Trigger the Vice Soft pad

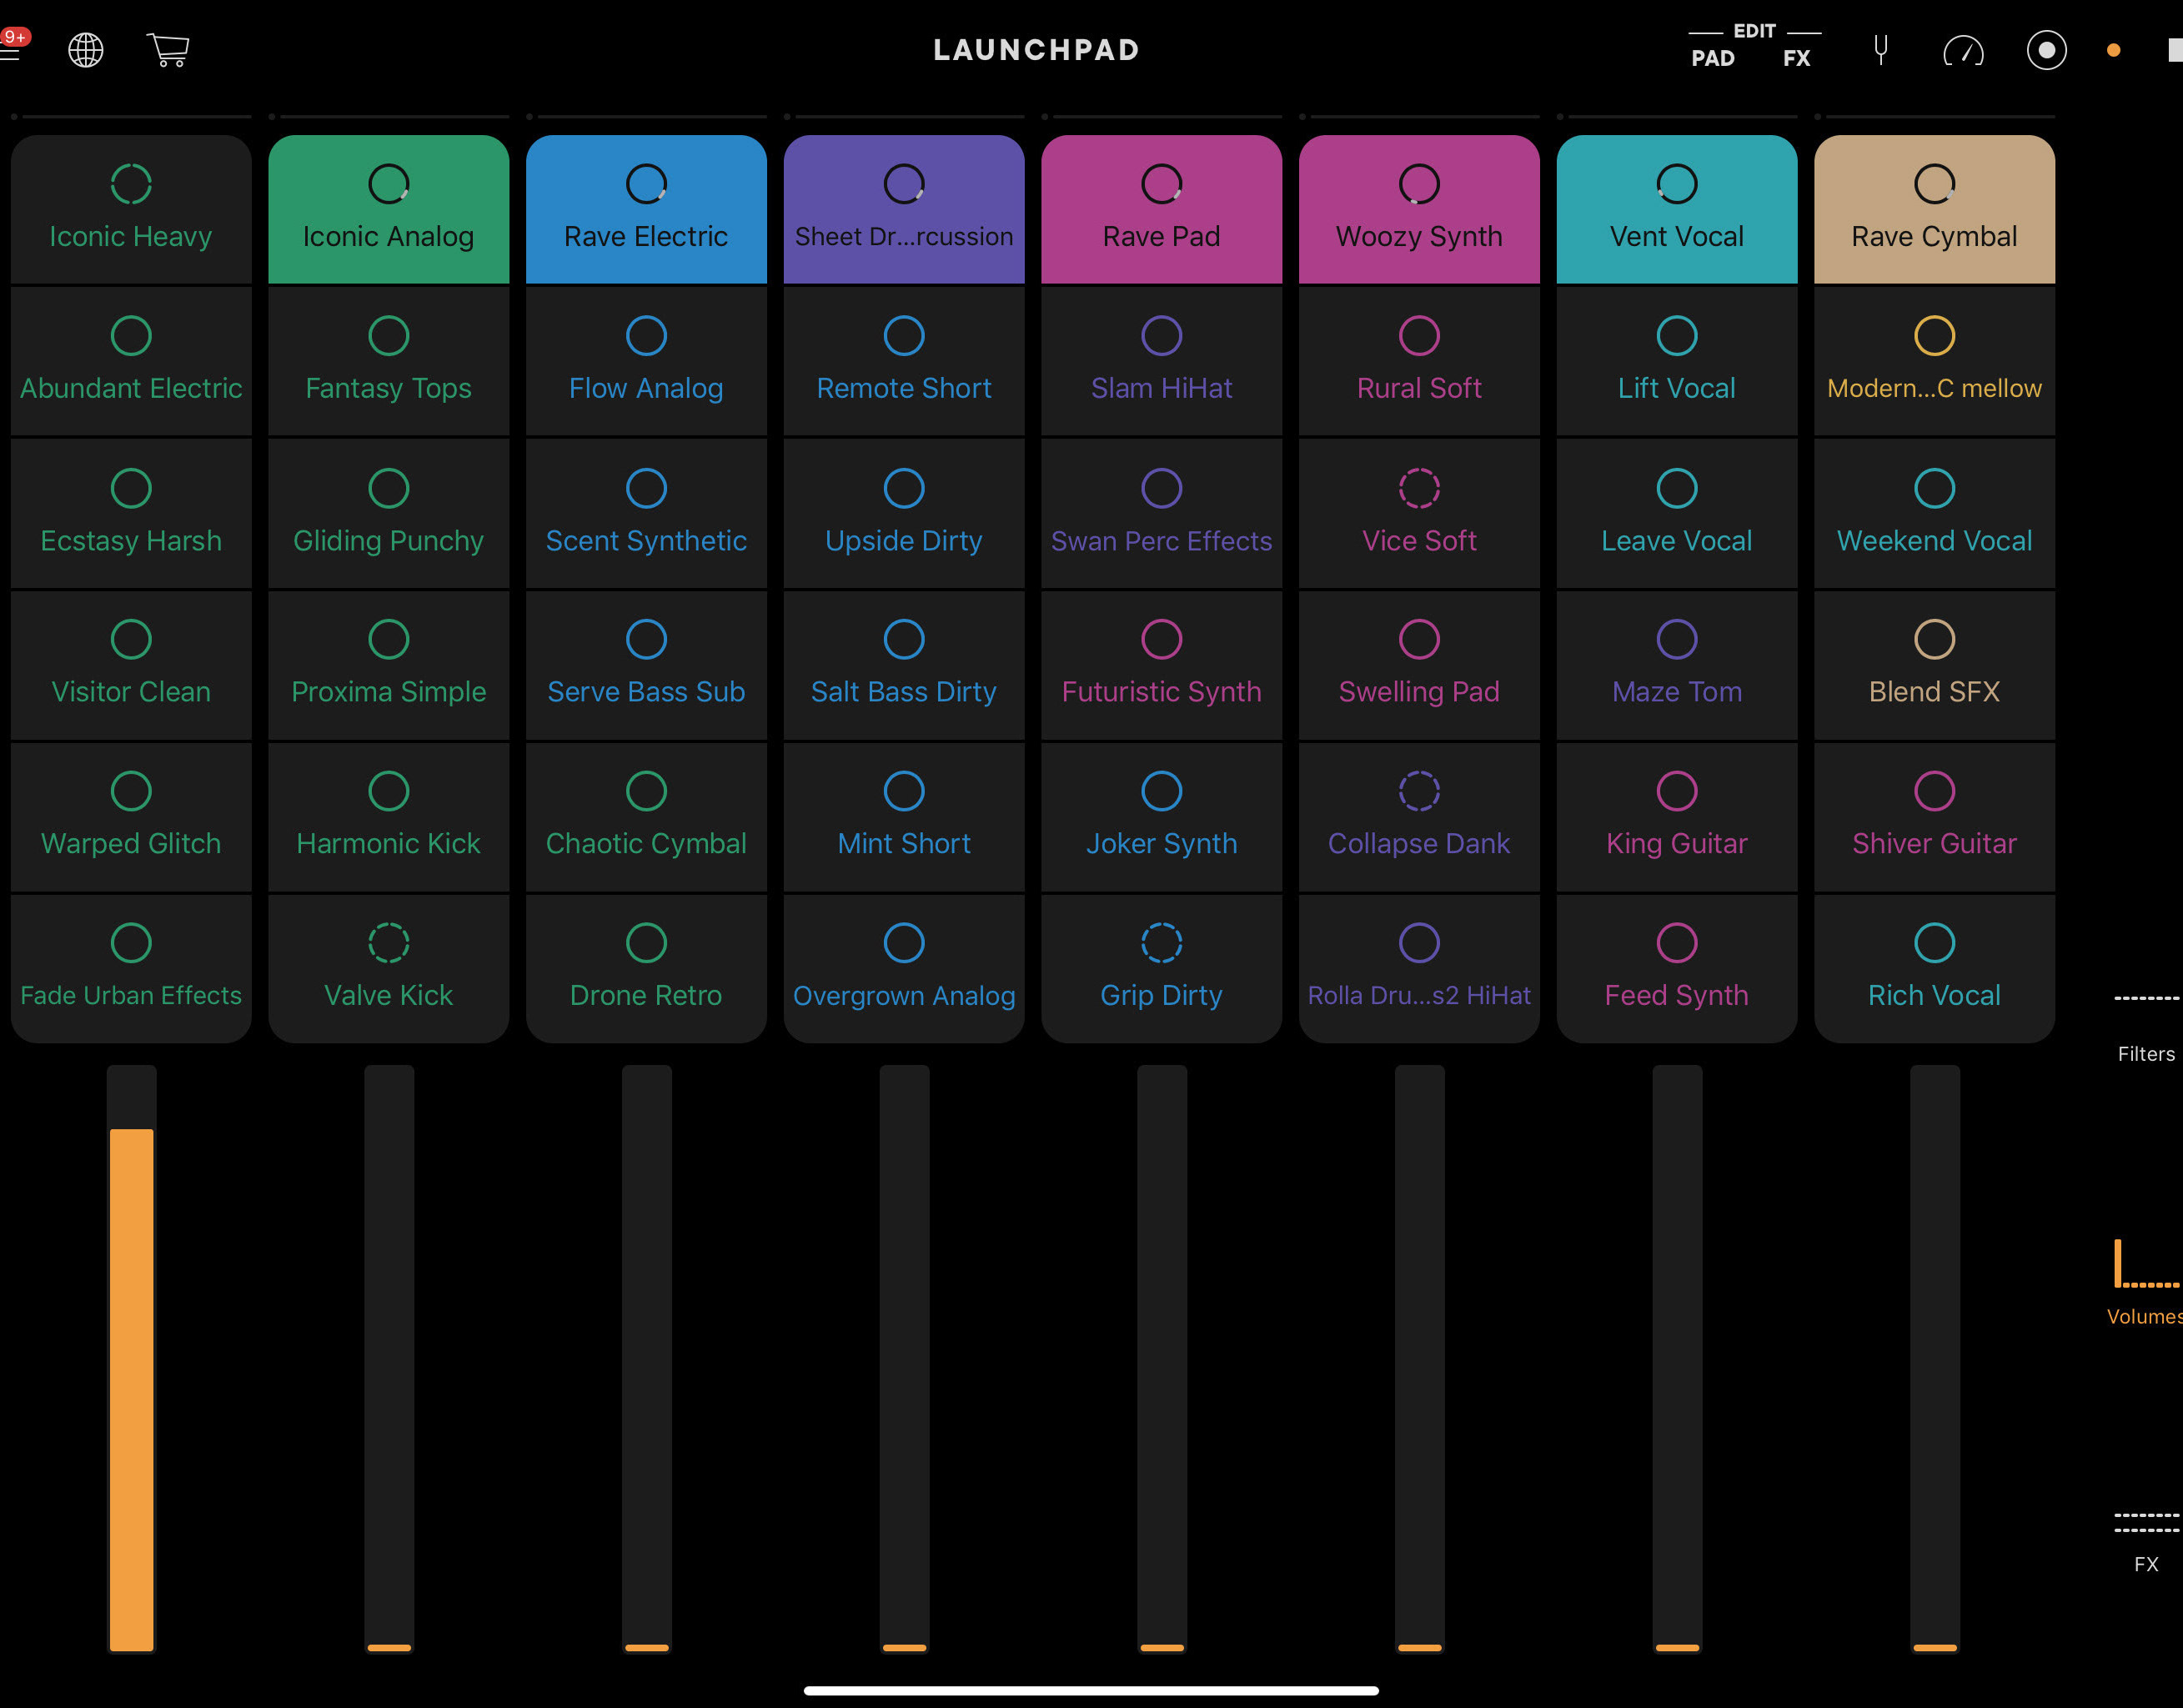coord(1419,513)
